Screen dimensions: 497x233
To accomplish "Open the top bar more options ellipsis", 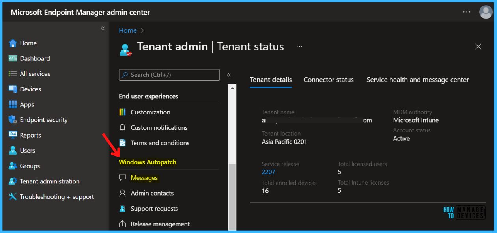I will (x=467, y=12).
